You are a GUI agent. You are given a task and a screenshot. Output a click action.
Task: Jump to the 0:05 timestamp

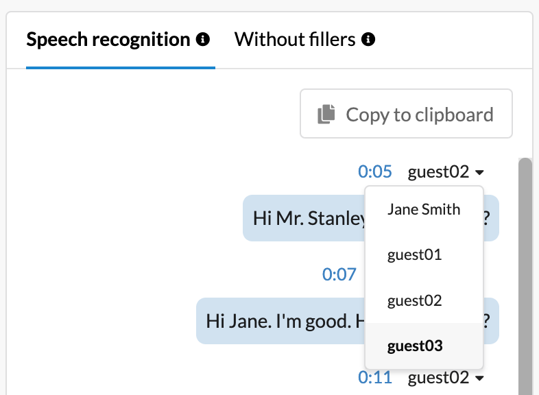374,171
